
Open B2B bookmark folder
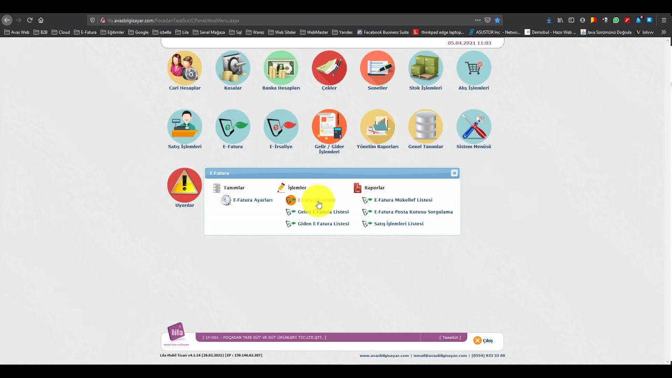40,32
